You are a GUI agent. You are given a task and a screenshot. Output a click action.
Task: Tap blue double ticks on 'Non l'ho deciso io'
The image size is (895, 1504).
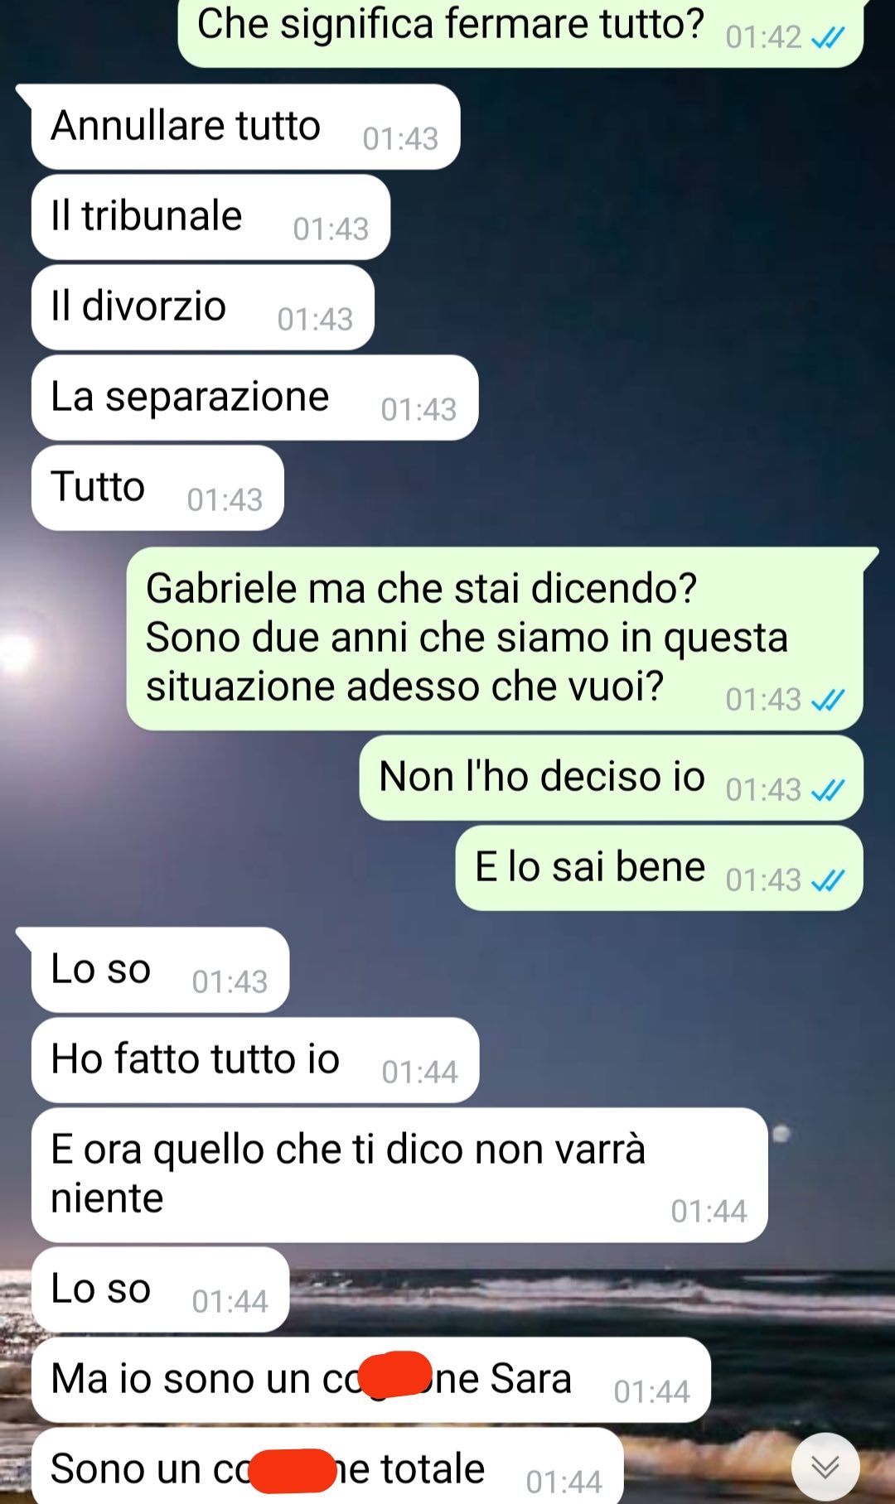click(x=828, y=790)
